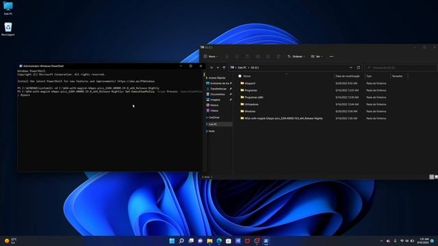Click File Explorer icon in the taskbar
The image size is (438, 246).
pyautogui.click(x=210, y=241)
